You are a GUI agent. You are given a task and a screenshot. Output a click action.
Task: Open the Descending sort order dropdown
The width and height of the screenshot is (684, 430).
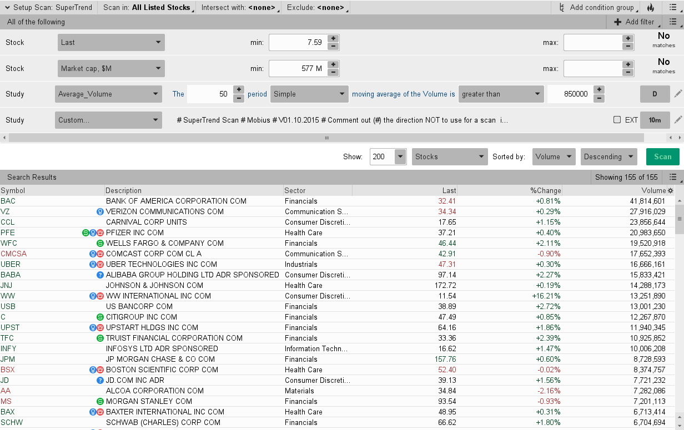click(x=609, y=156)
